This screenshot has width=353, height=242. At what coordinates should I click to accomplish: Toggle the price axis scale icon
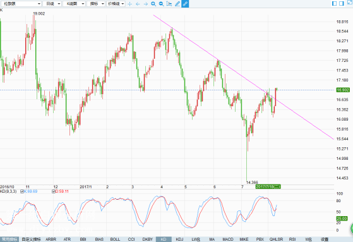tap(169, 4)
